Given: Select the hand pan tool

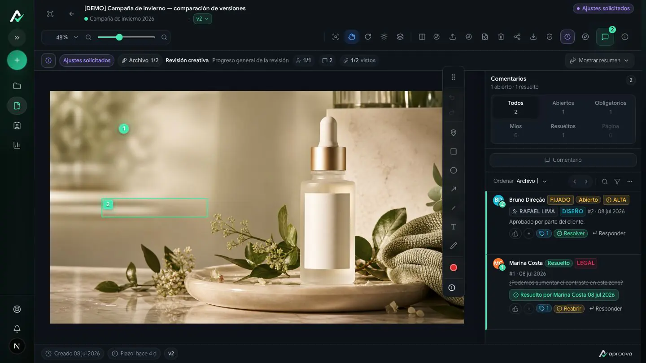Looking at the screenshot, I should coord(352,37).
